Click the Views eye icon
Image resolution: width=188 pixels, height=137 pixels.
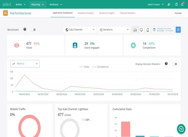(17, 45)
